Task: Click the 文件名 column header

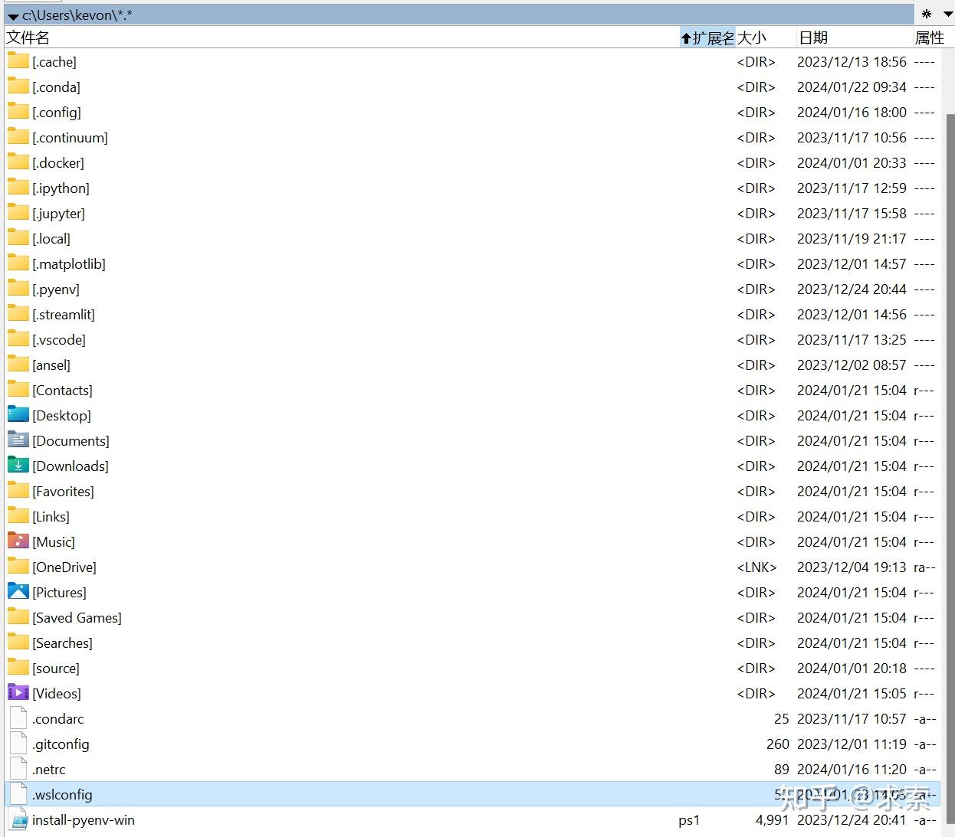Action: coord(28,37)
